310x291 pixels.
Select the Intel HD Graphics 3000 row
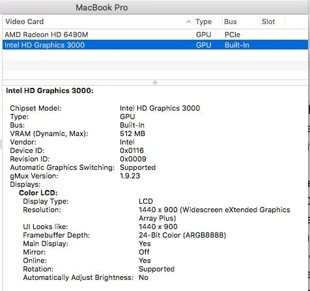point(155,45)
